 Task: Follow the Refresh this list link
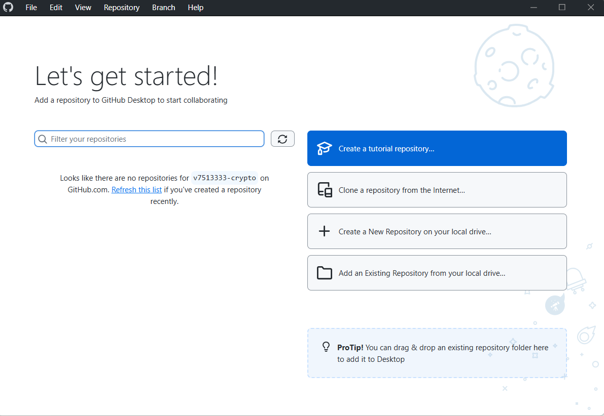click(x=136, y=190)
